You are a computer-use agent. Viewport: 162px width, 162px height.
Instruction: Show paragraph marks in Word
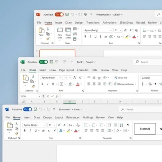[x=128, y=125]
